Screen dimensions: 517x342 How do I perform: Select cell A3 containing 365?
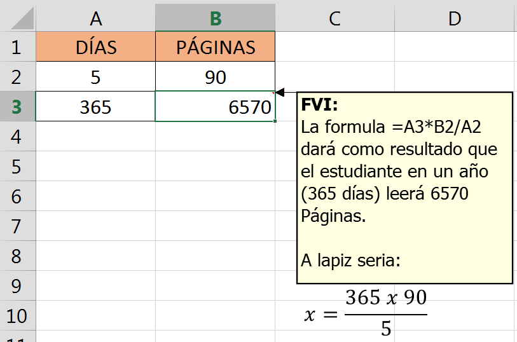click(x=95, y=107)
